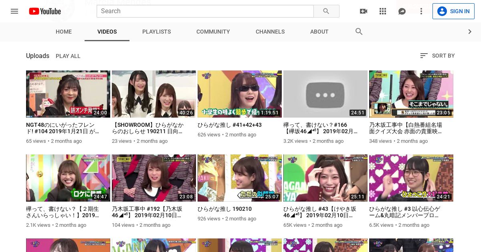Open the Channels tab
Viewport: 481px width, 252px height.
[x=270, y=32]
